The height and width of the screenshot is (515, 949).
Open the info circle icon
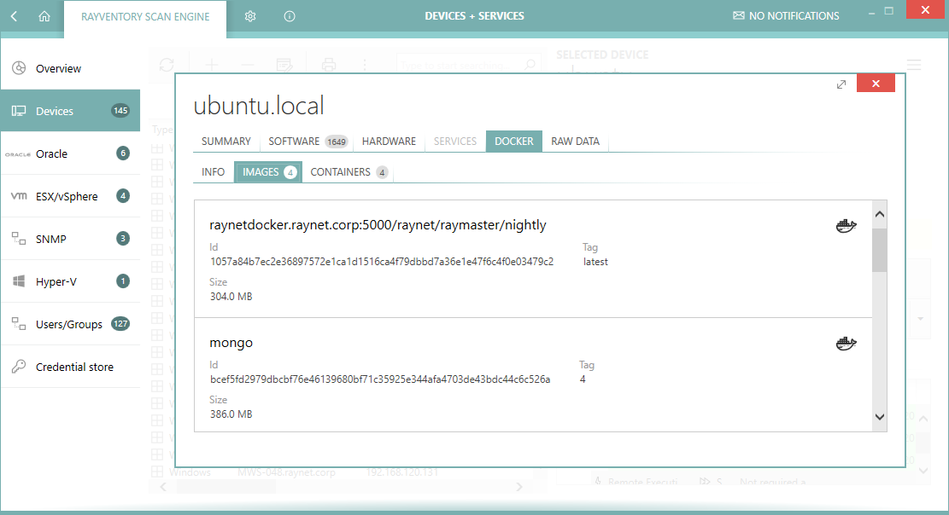pyautogui.click(x=289, y=16)
